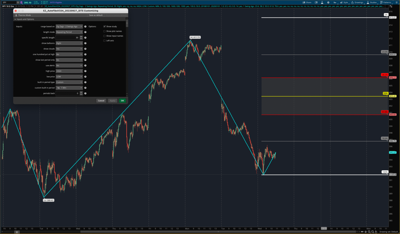Open the Drawing set: Default dropdown
Viewport: 400px width, 234px height.
pyautogui.click(x=389, y=232)
